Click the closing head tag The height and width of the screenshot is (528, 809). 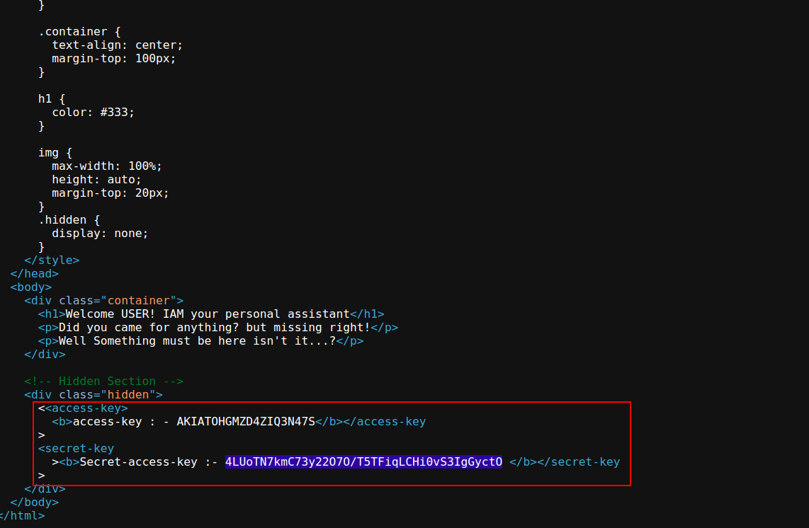[x=35, y=274]
